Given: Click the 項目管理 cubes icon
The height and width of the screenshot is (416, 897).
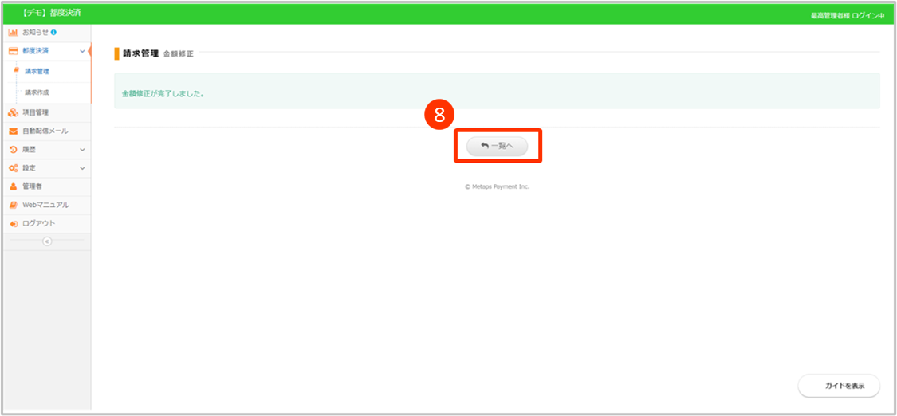Looking at the screenshot, I should click(x=13, y=112).
